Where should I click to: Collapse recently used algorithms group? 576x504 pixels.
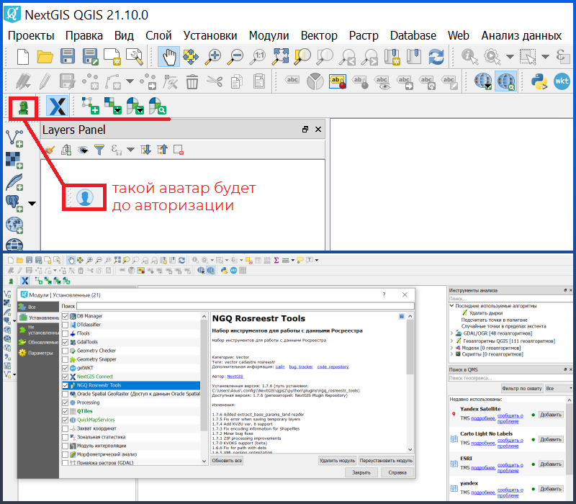452,305
